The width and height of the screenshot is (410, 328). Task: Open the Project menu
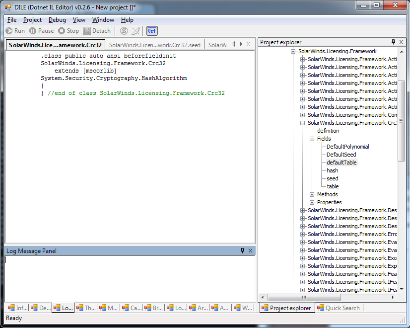pyautogui.click(x=32, y=20)
